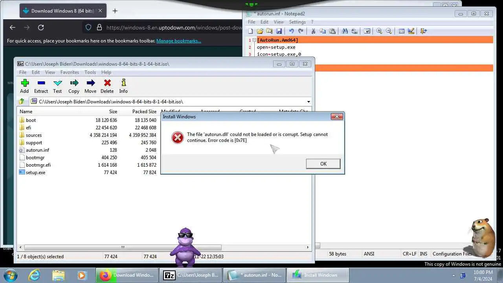Launch Internet Explorer from taskbar

35,275
